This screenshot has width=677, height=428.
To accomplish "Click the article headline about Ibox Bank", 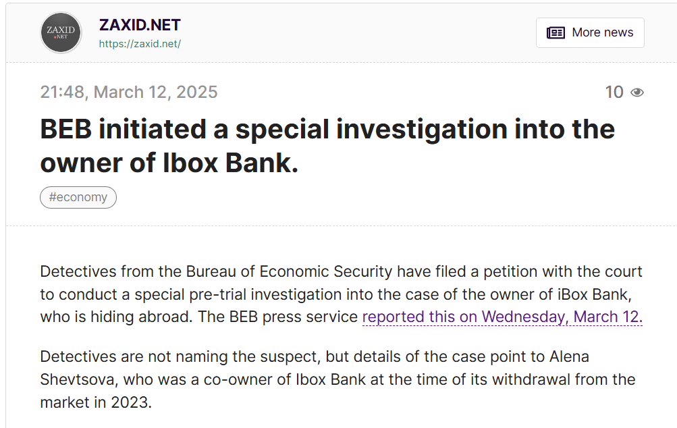I will point(327,146).
